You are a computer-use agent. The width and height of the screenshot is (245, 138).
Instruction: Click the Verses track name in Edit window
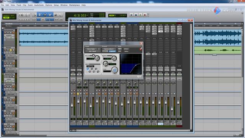tap(8, 48)
